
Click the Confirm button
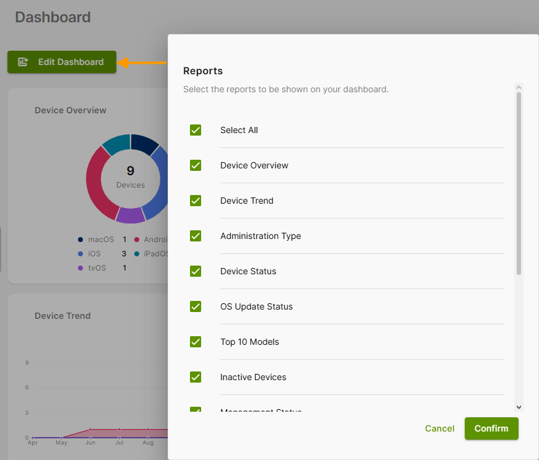click(x=491, y=428)
